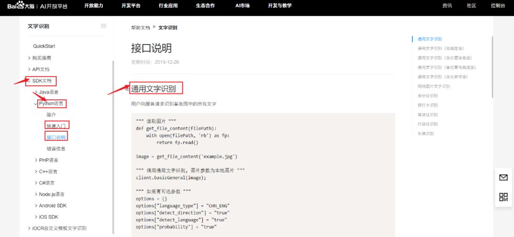Open 错误信息 under Python语言
The image size is (514, 237).
[x=56, y=149]
